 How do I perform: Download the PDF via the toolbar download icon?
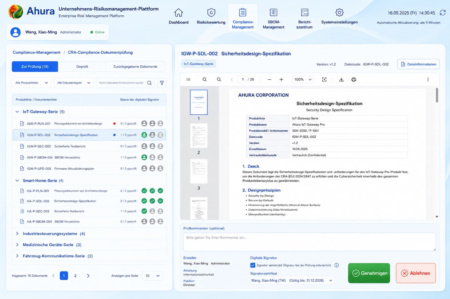341,79
